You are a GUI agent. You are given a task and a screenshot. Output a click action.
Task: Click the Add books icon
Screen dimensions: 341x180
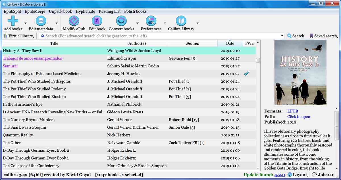[x=13, y=21]
